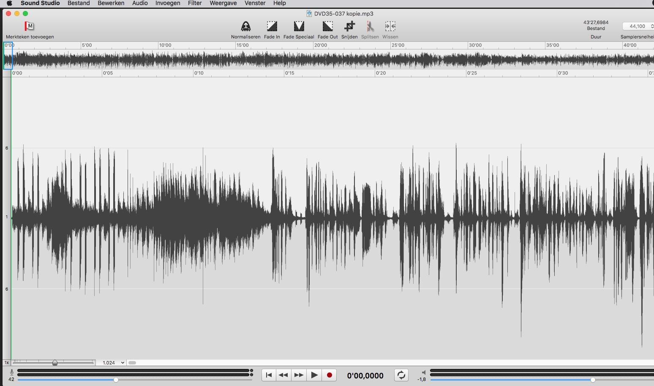Select the Snijden crop tool
The height and width of the screenshot is (386, 654).
click(349, 26)
